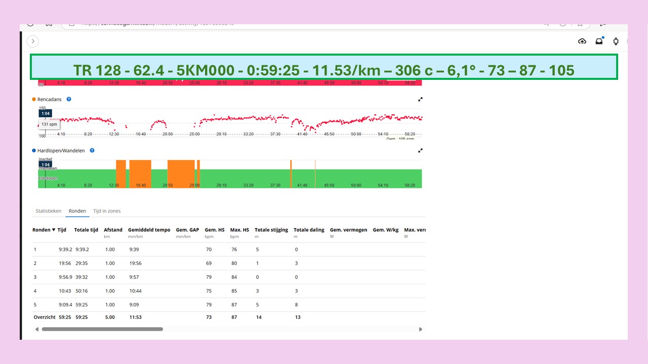Click the Gem. W/kg column header

point(386,230)
